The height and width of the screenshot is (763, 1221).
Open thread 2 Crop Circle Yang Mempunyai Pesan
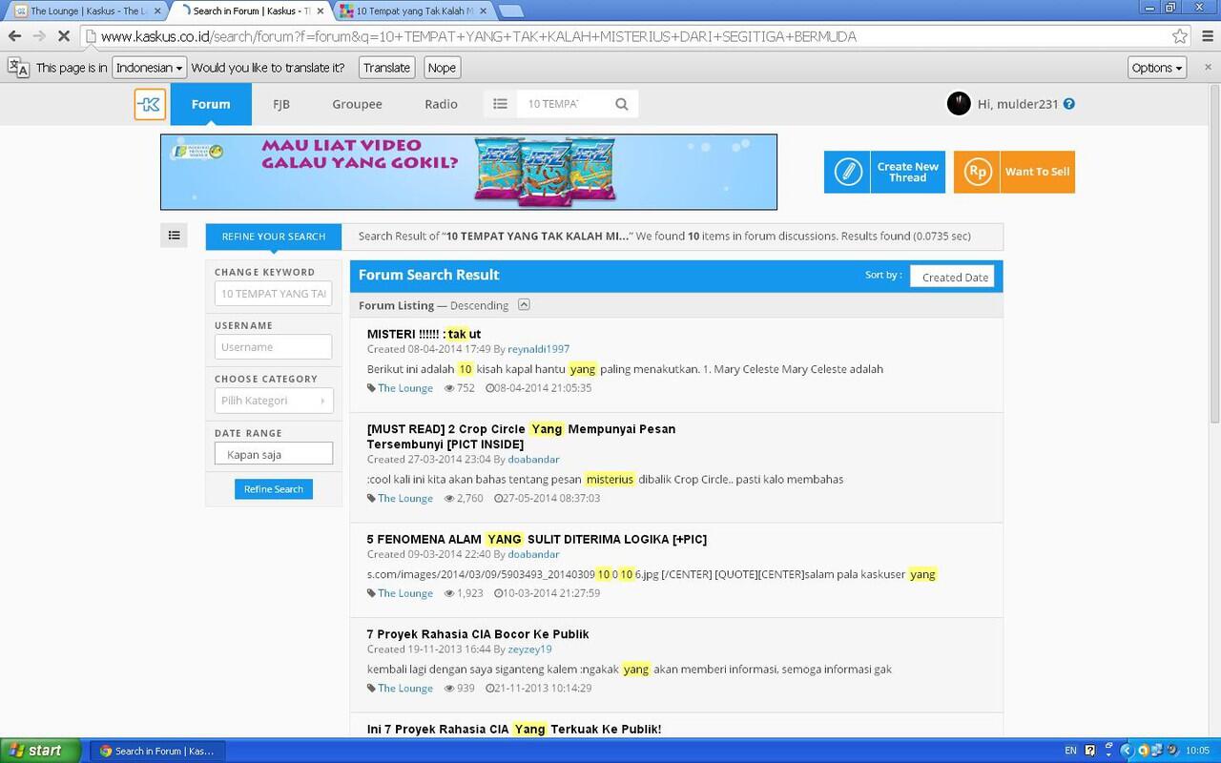pos(521,437)
